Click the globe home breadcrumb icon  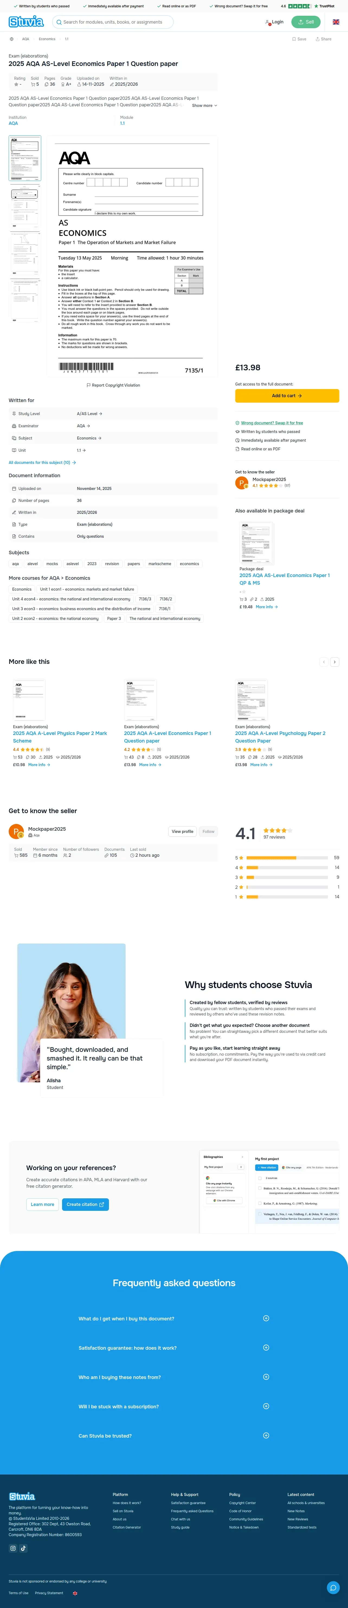11,39
